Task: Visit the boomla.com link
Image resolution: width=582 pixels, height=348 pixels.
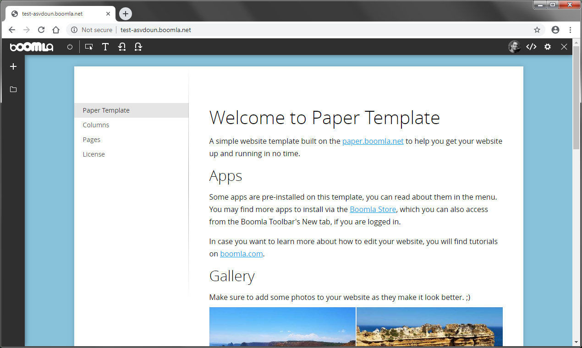Action: (x=242, y=254)
